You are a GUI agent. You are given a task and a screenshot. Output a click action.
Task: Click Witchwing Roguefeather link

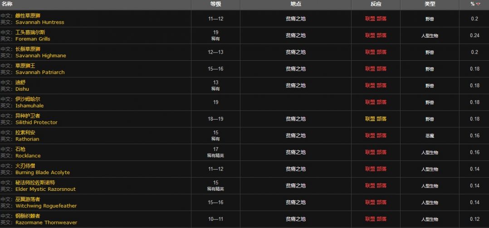pos(46,206)
